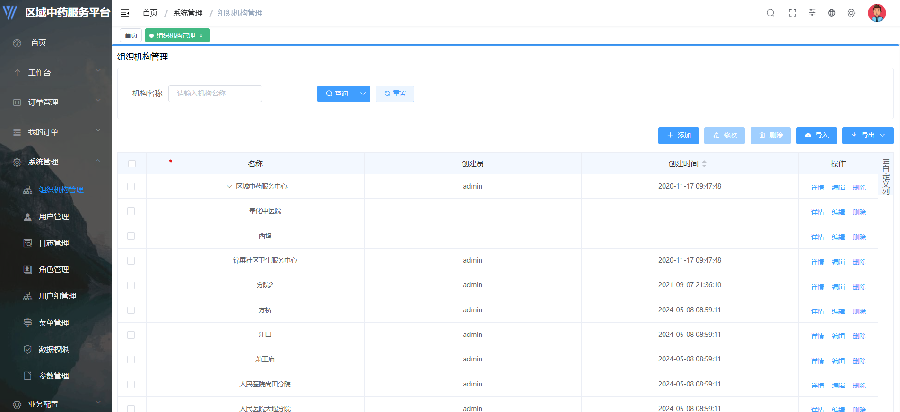This screenshot has height=412, width=900.
Task: Tick the select-all header checkbox
Action: (x=132, y=164)
